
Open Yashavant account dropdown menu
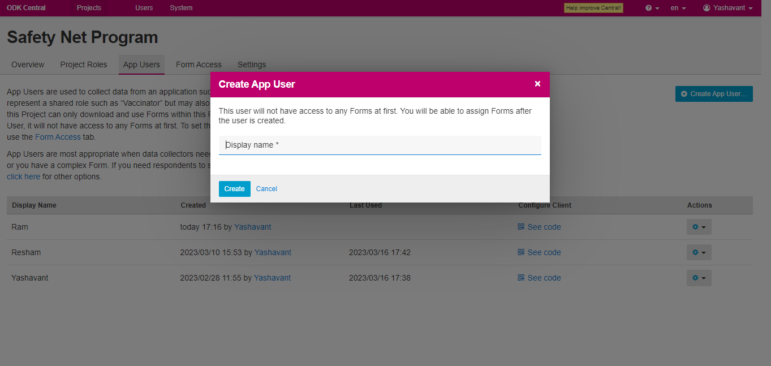click(727, 8)
